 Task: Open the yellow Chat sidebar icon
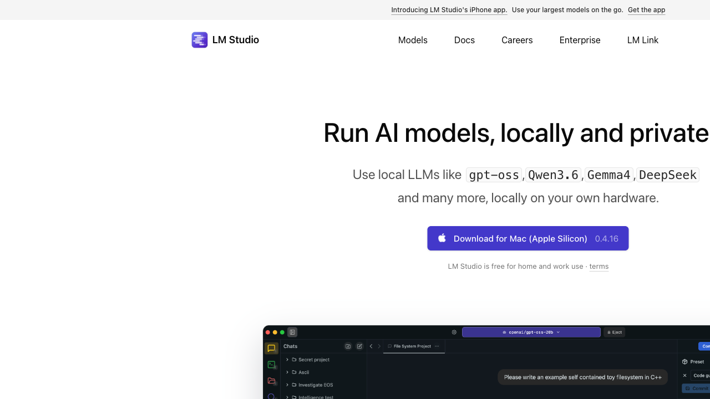271,349
